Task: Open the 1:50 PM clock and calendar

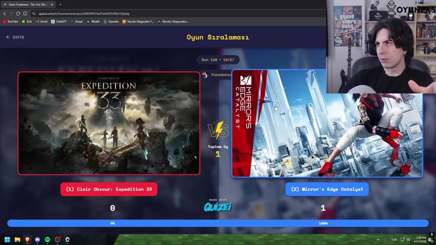Action: (x=420, y=240)
